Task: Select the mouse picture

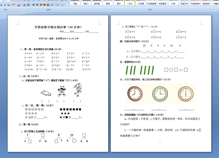Action: click(46, 93)
